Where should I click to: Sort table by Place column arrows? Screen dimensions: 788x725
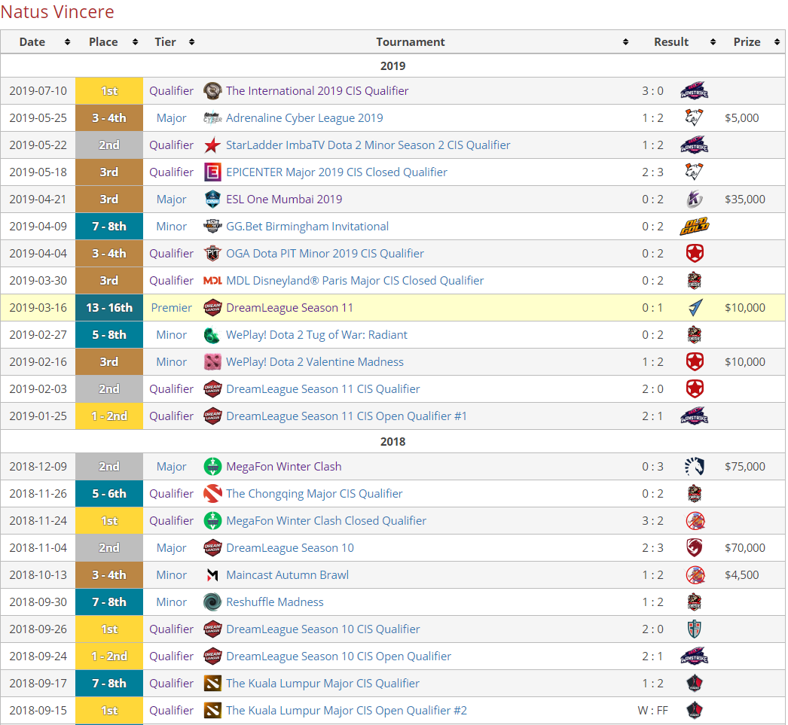(x=135, y=42)
